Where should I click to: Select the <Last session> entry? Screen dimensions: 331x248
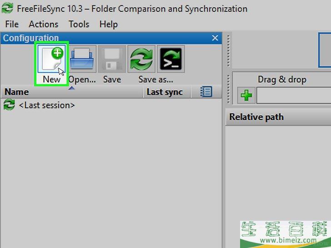pos(46,105)
